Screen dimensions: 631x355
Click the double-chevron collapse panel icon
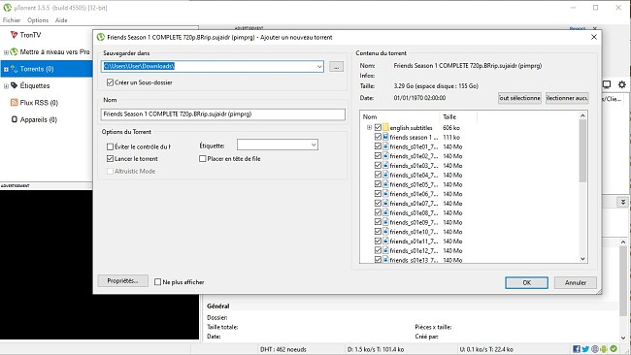tap(623, 202)
